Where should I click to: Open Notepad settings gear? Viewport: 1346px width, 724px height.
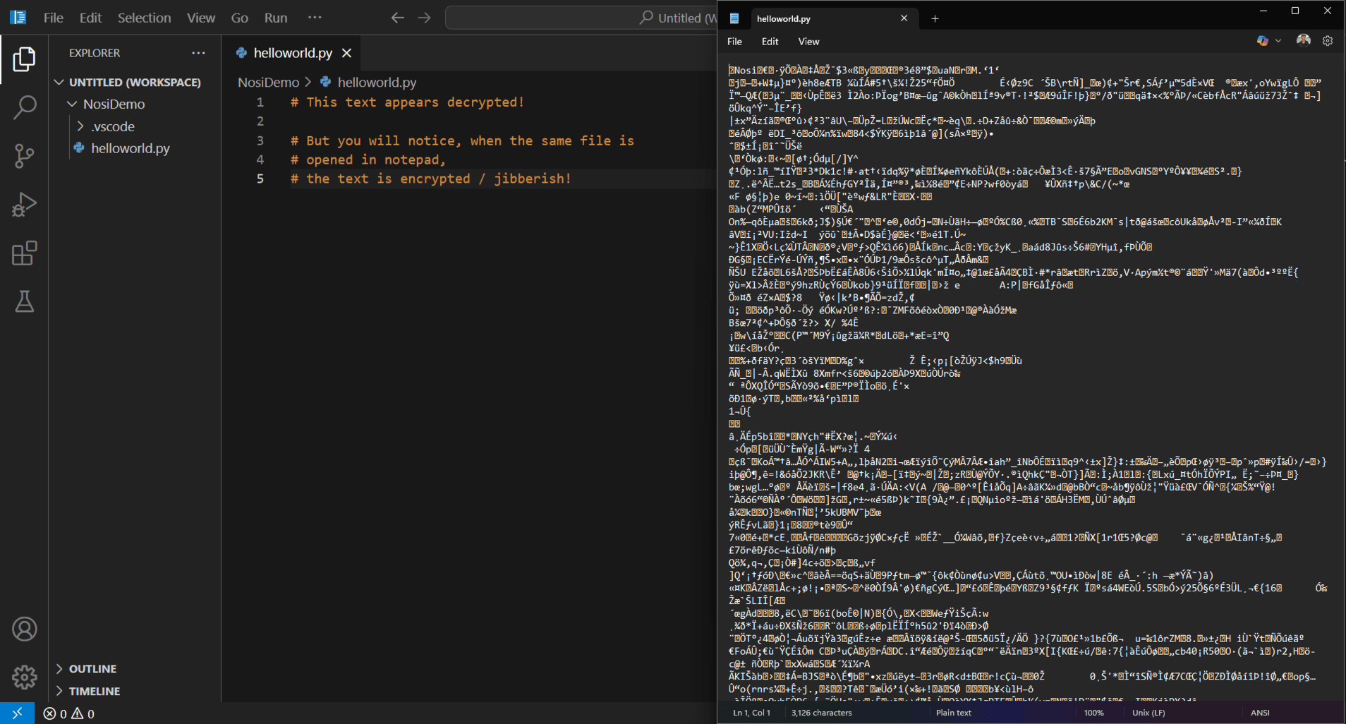click(1327, 41)
